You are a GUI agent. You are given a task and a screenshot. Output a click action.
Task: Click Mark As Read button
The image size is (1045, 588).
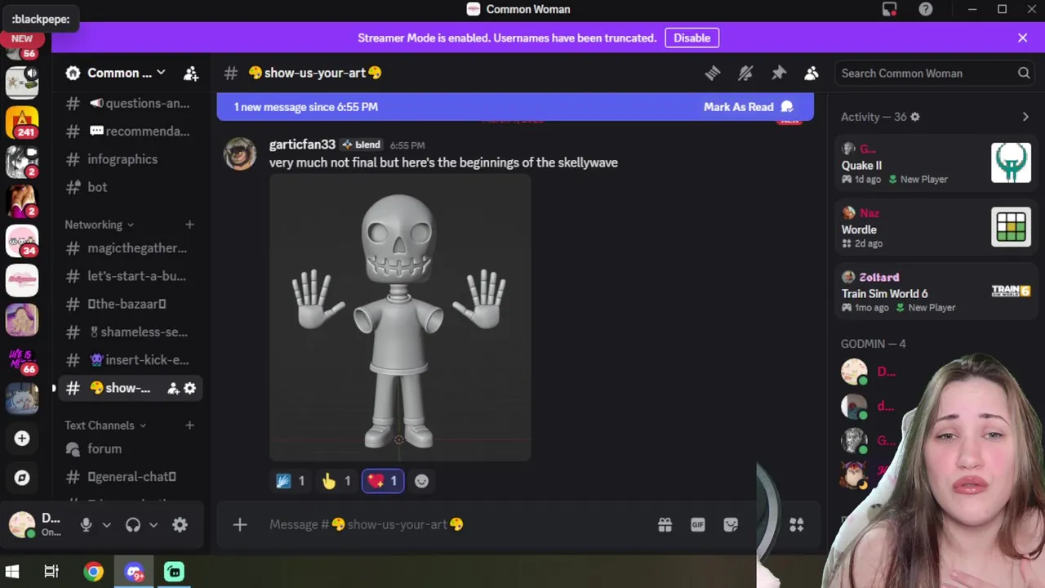[x=749, y=107]
